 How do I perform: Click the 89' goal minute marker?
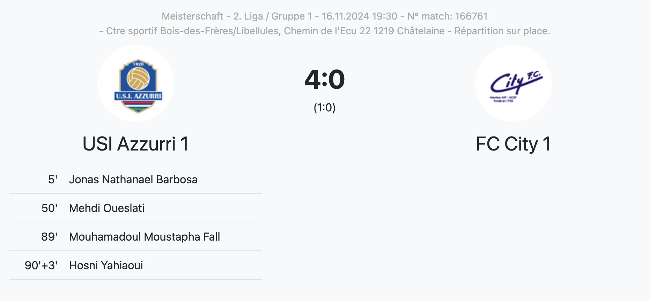(x=49, y=237)
